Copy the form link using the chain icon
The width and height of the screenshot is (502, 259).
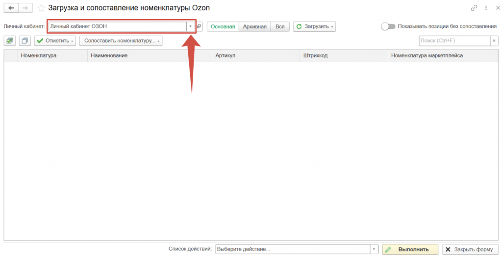[474, 8]
